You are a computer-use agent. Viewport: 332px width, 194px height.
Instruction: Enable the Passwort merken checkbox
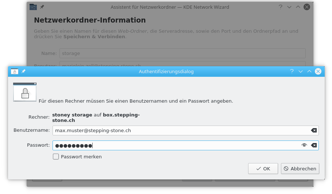coord(56,157)
